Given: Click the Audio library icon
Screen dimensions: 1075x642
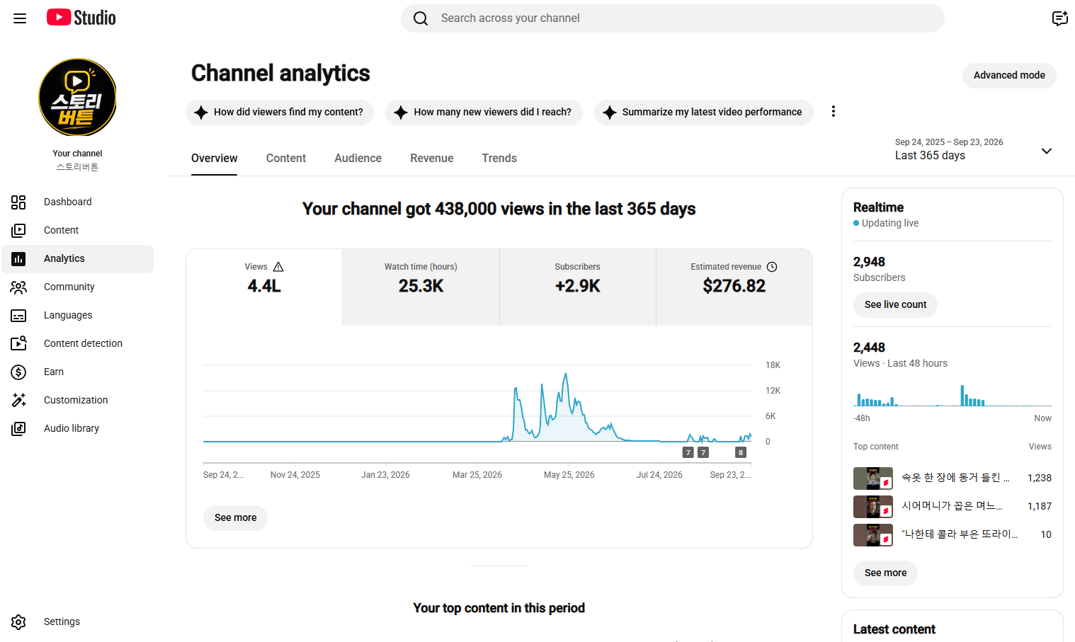Looking at the screenshot, I should pyautogui.click(x=18, y=429).
